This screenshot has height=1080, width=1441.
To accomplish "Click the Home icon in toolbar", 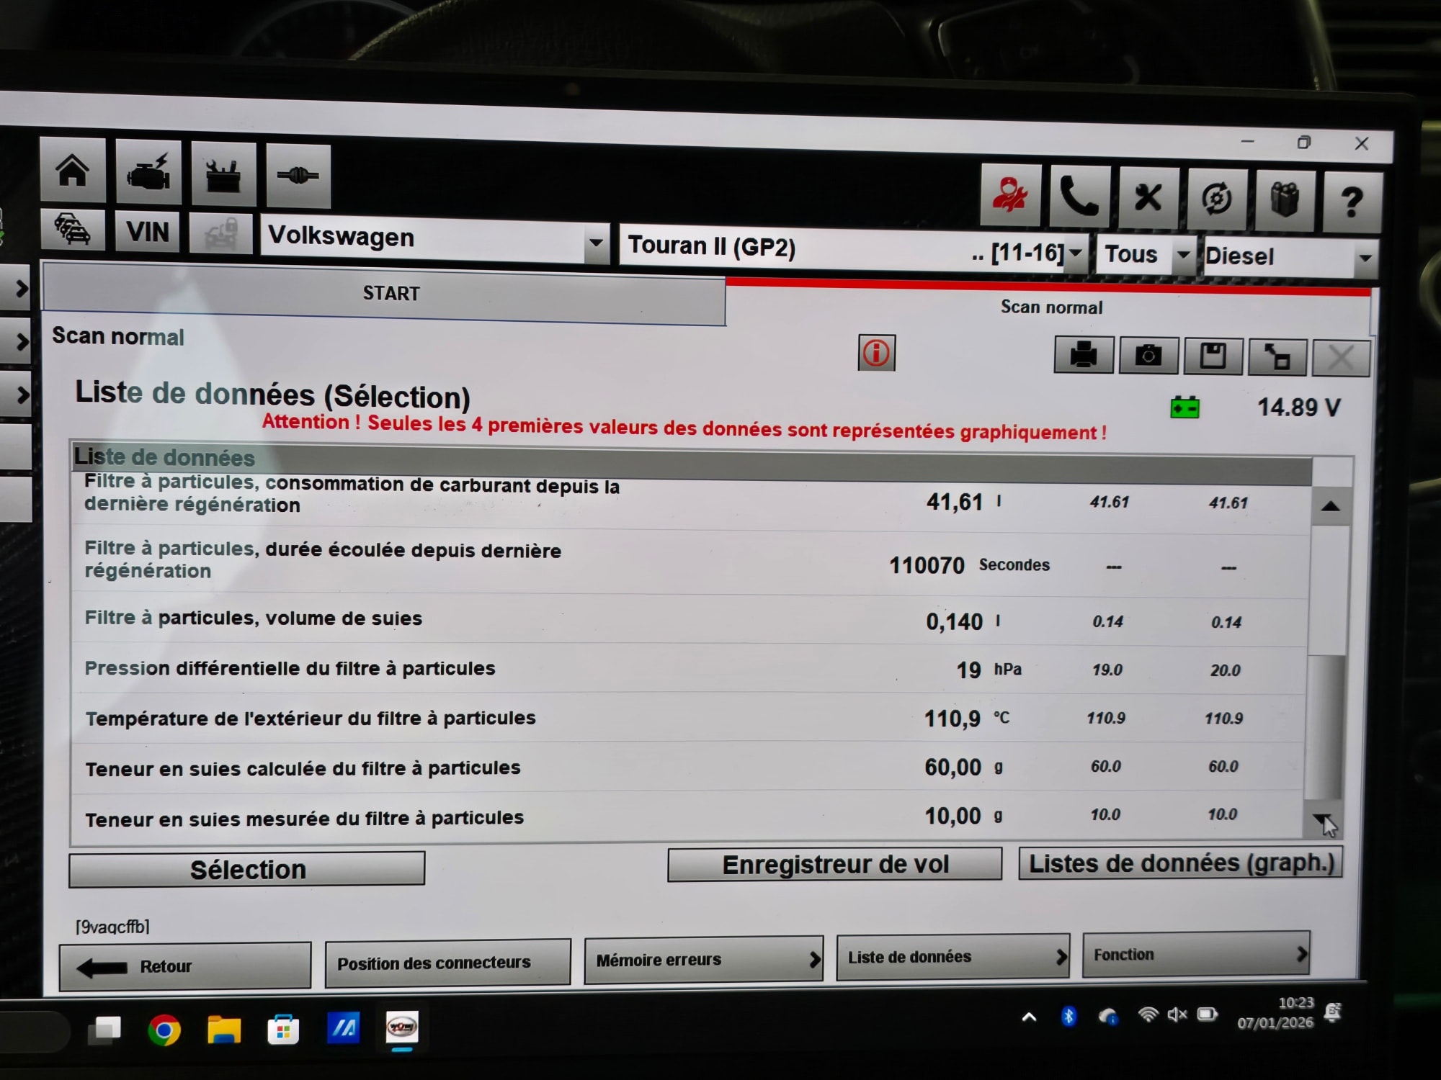I will point(73,171).
